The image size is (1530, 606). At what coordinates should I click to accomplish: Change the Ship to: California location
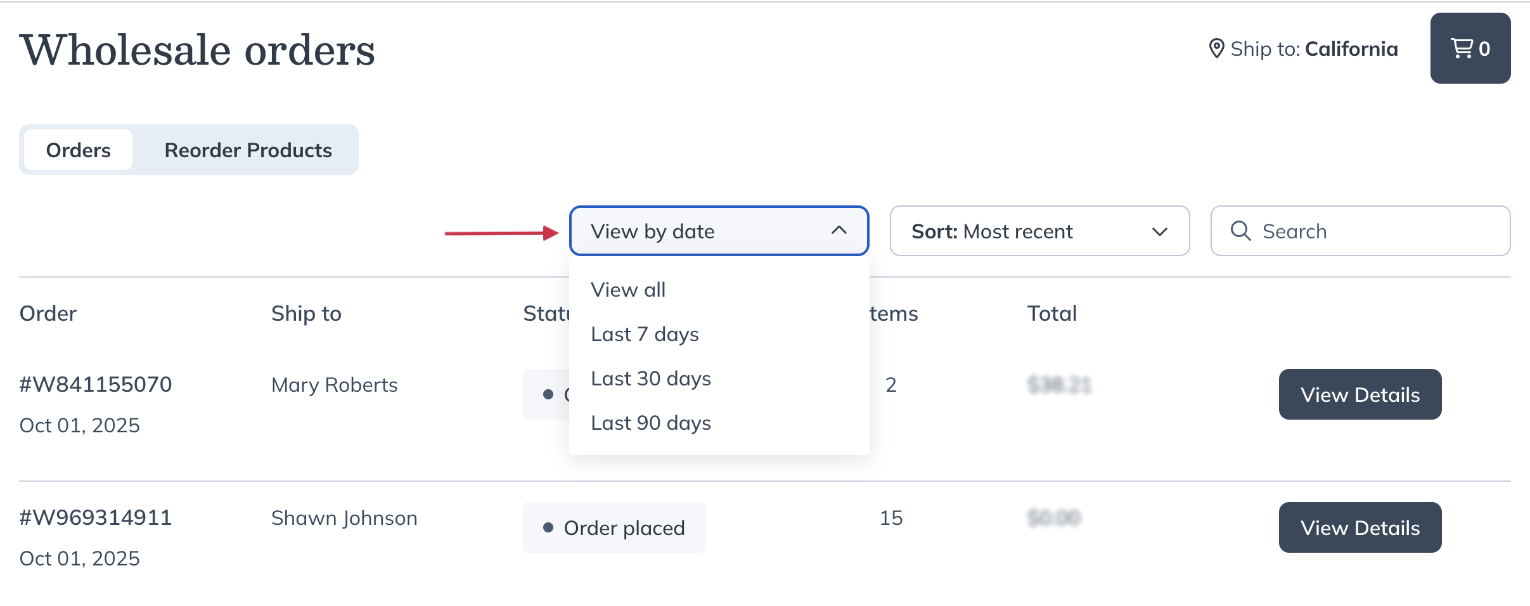pos(1313,49)
